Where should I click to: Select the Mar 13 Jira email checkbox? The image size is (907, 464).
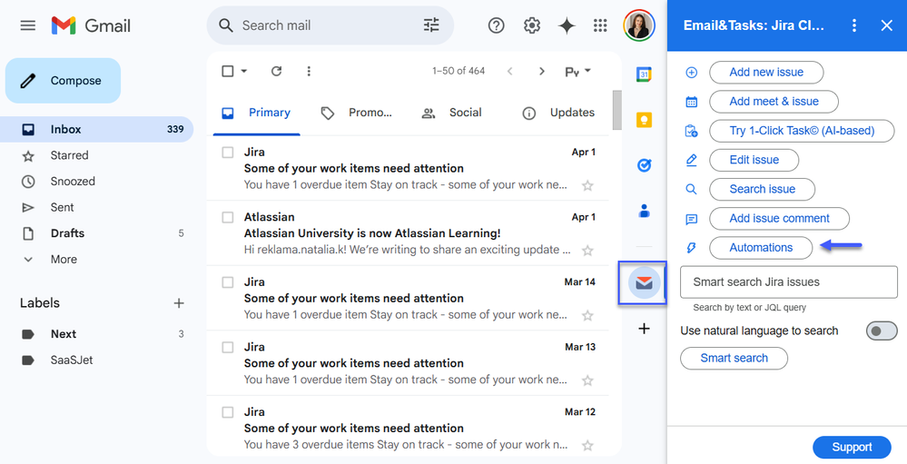[228, 347]
